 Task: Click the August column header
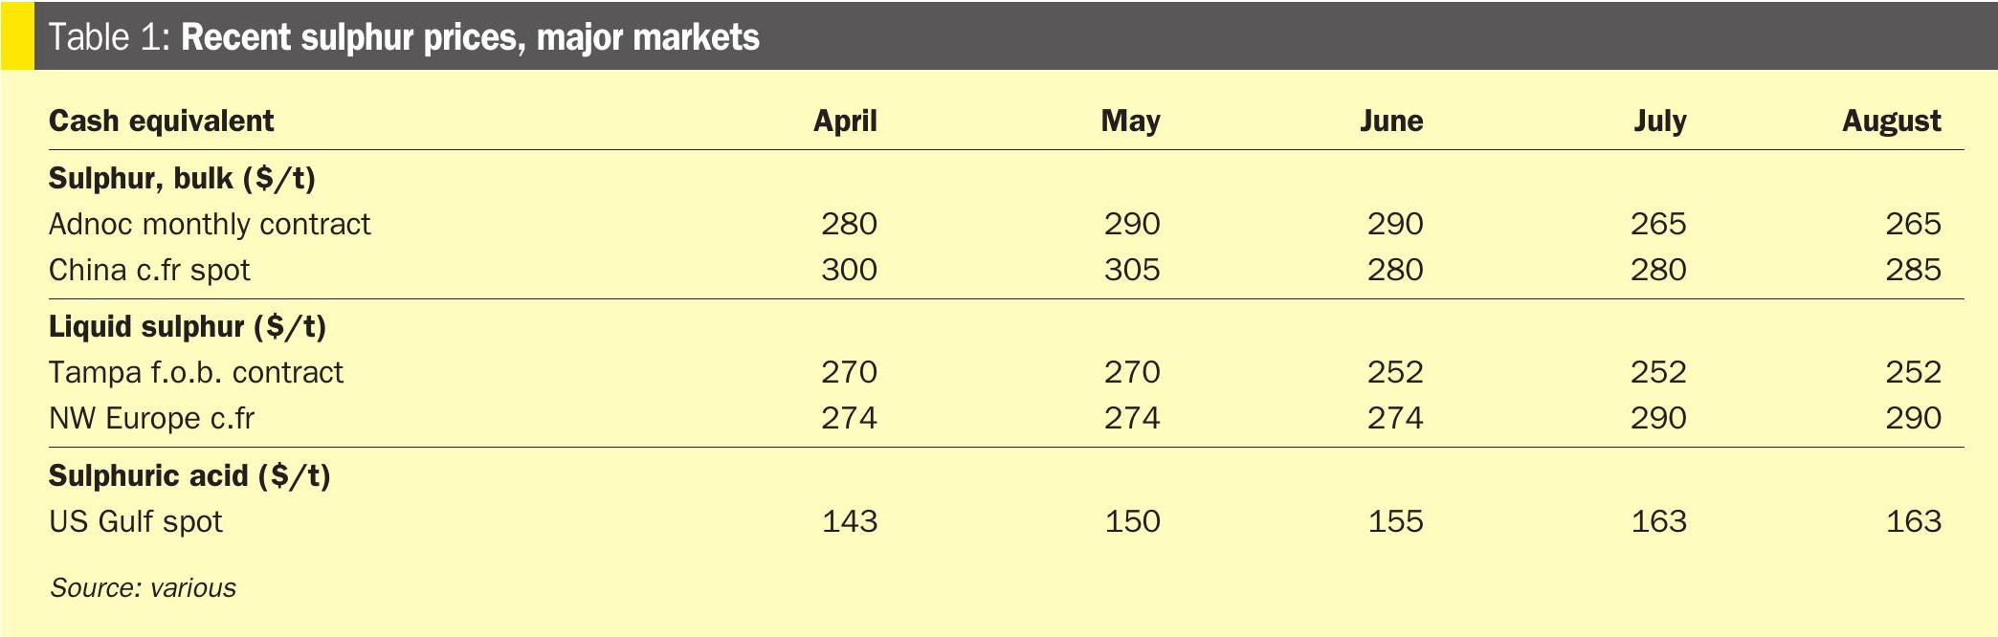1891,121
